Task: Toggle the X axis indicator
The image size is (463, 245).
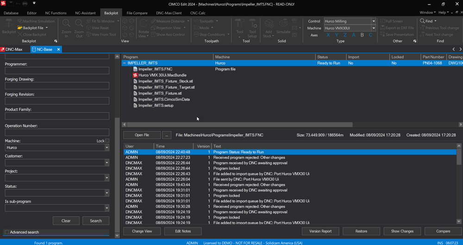Action: [328, 35]
